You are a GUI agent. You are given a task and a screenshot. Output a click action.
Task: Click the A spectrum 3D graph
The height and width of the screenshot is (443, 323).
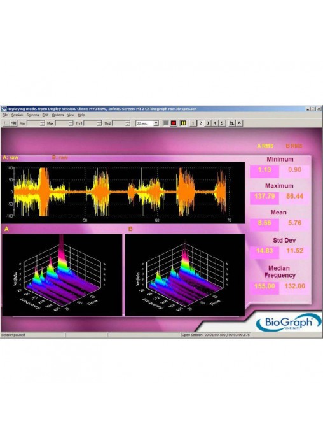62,274
